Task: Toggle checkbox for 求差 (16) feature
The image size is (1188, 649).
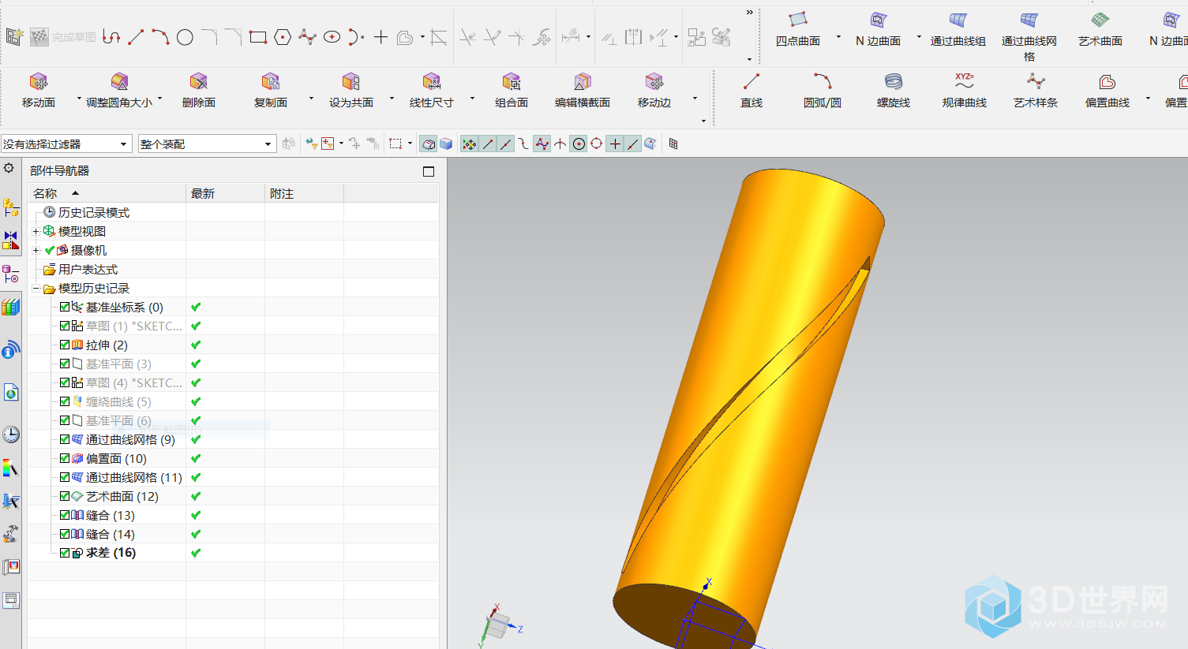Action: pyautogui.click(x=65, y=553)
